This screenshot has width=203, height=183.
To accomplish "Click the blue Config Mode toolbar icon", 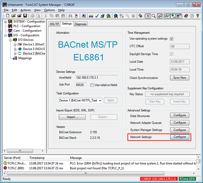I will click(116, 16).
